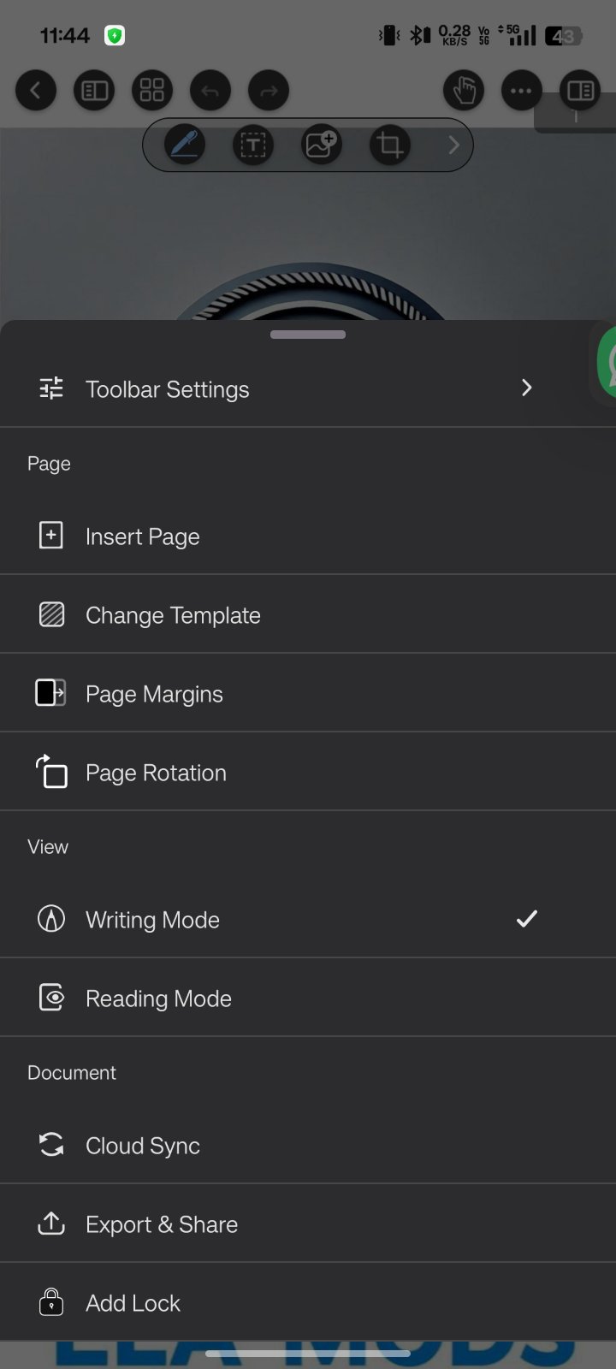This screenshot has width=616, height=1369.
Task: Toggle the split view icon
Action: [x=580, y=91]
